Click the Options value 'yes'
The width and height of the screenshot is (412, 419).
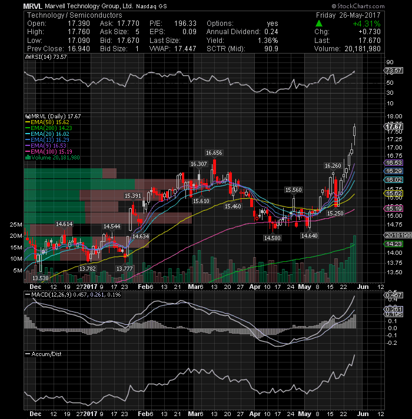tap(273, 24)
